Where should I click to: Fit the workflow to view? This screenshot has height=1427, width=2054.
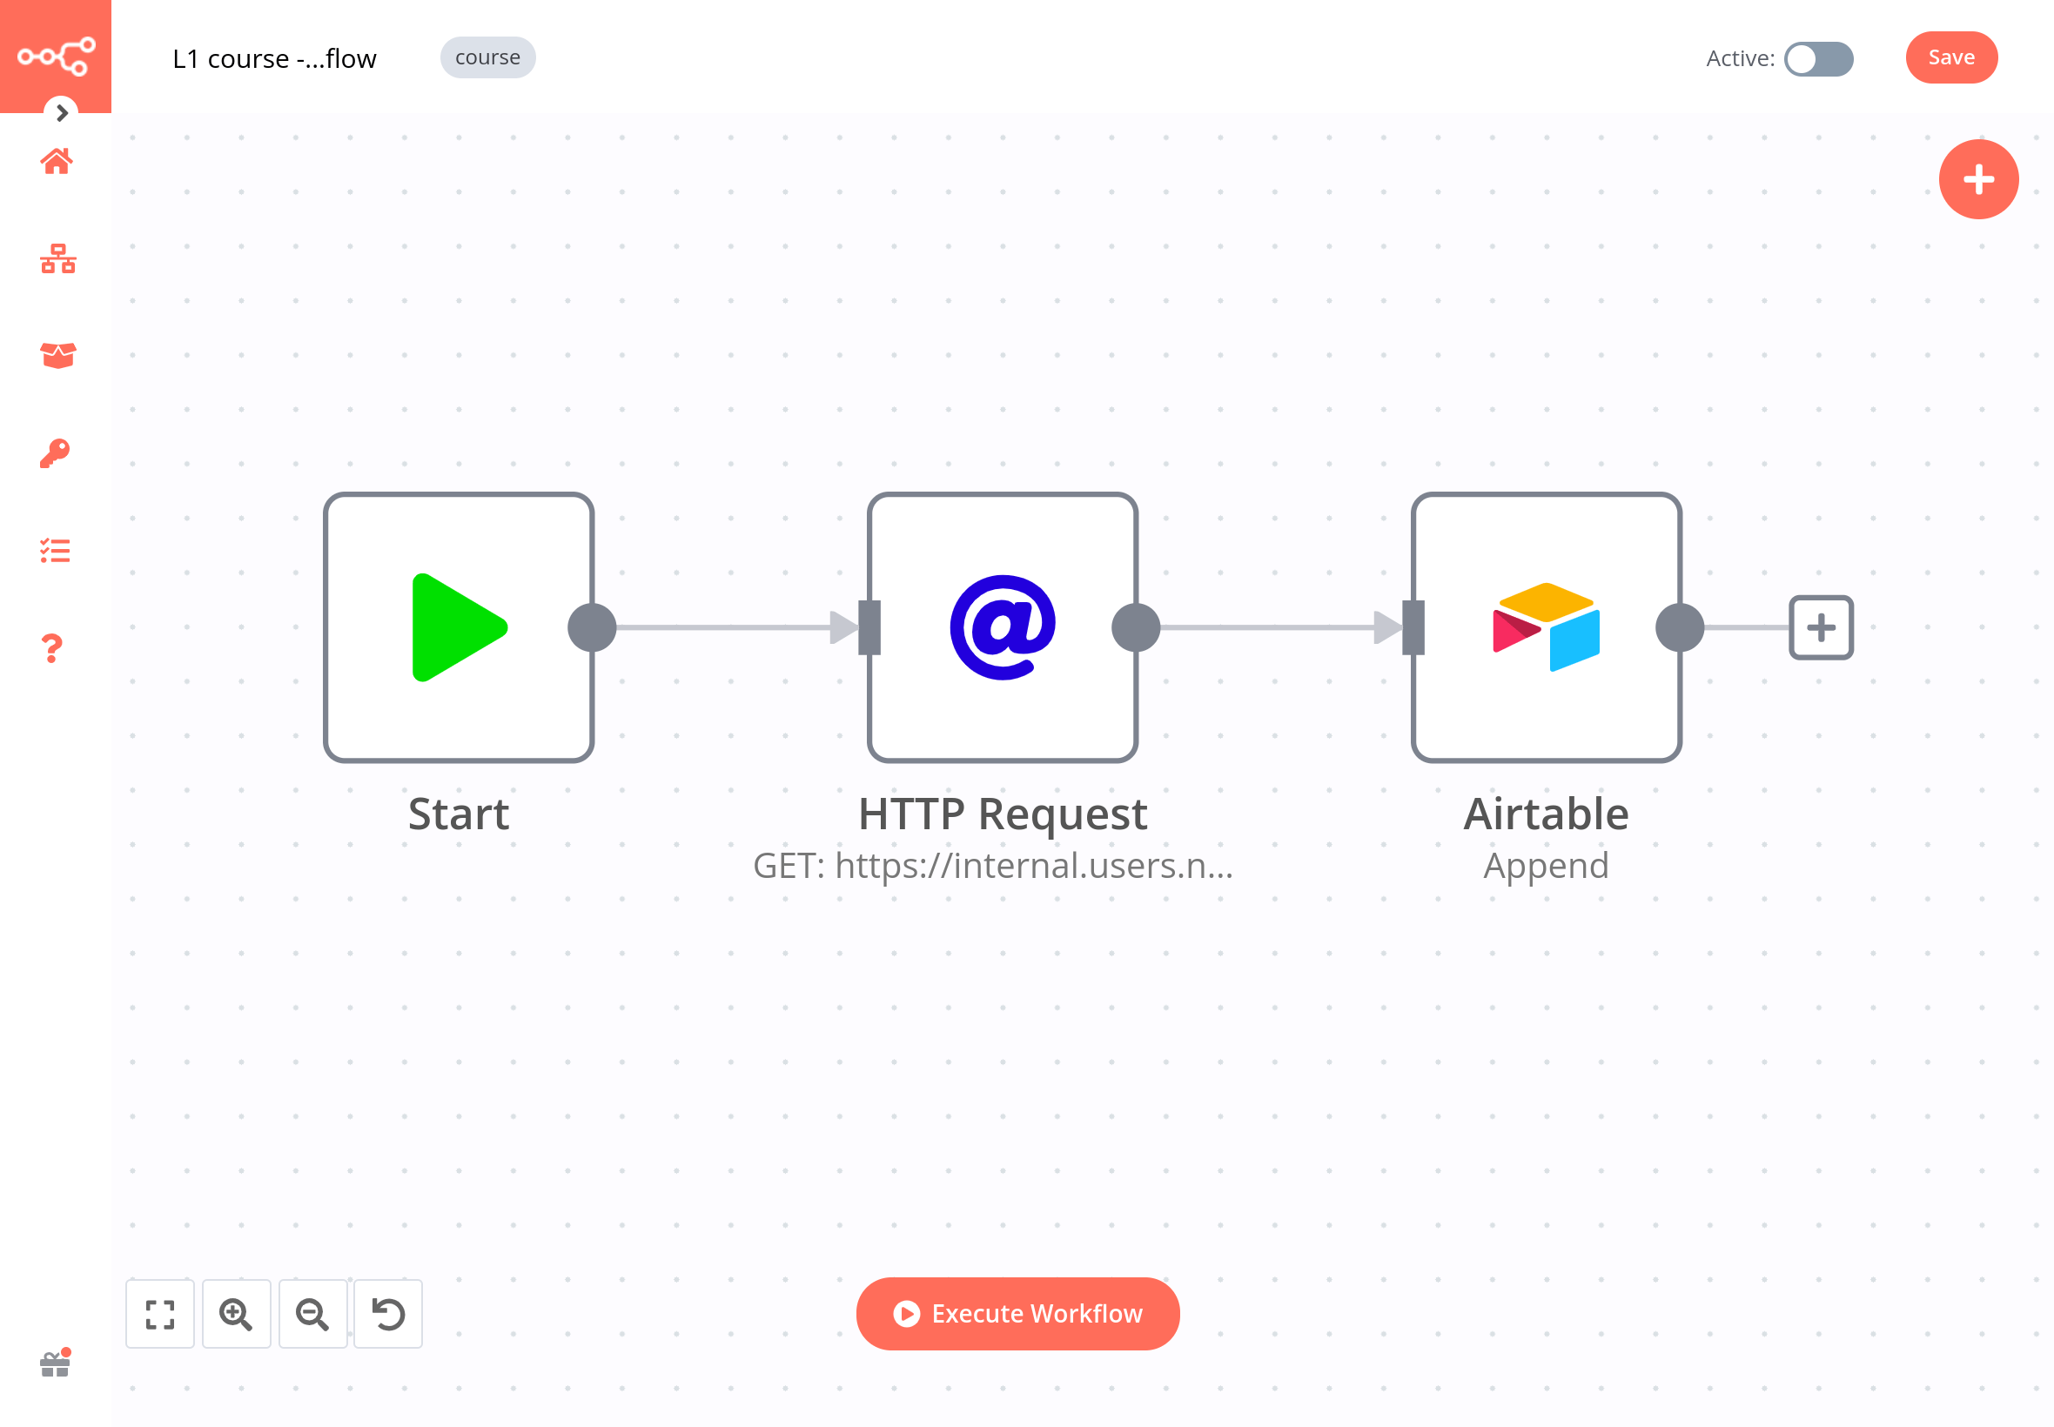coord(159,1313)
